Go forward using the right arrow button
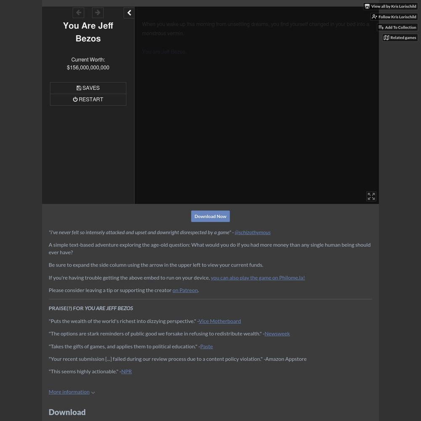 coord(98,13)
